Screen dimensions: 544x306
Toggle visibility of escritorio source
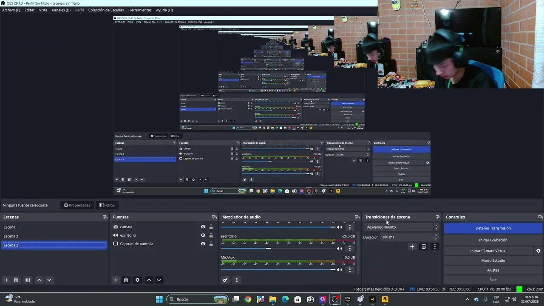click(x=203, y=235)
